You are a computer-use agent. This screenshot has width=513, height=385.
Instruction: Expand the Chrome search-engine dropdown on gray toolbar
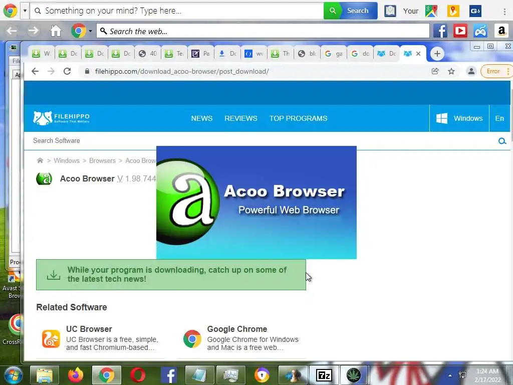90,32
